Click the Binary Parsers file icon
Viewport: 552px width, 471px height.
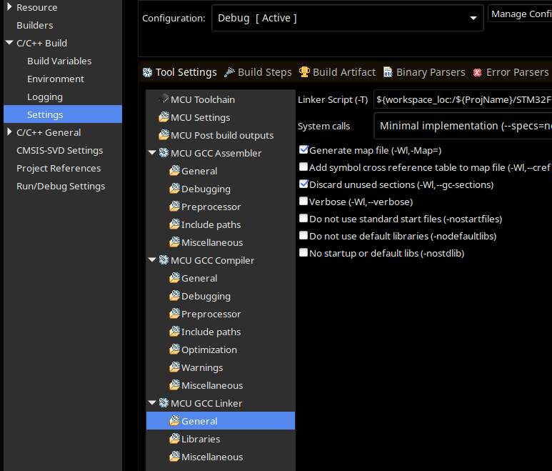[388, 72]
